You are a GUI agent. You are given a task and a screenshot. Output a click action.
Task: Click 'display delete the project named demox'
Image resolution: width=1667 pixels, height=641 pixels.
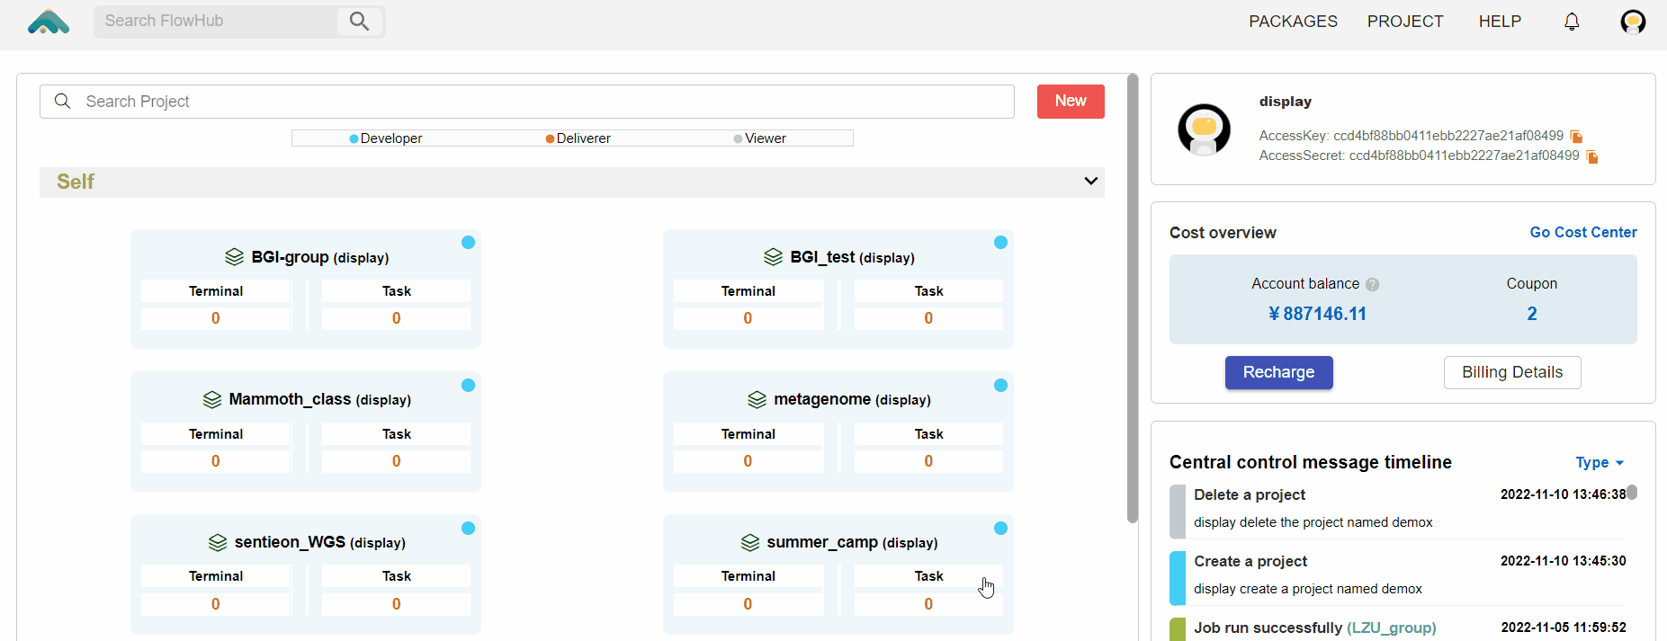(x=1313, y=522)
